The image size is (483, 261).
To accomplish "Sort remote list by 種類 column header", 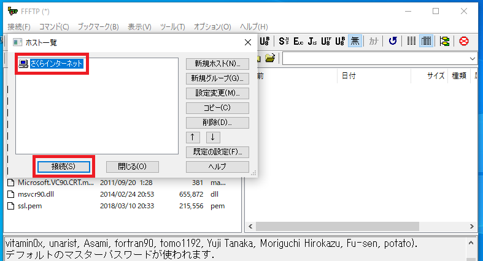I will point(459,76).
